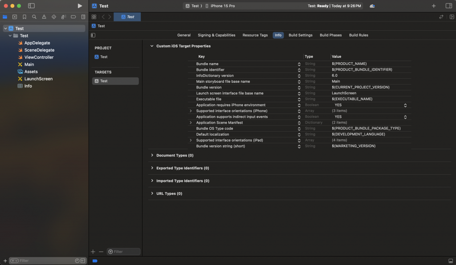Screen dimensions: 456x265
Task: Open the ViewController swift file
Action: (39, 57)
